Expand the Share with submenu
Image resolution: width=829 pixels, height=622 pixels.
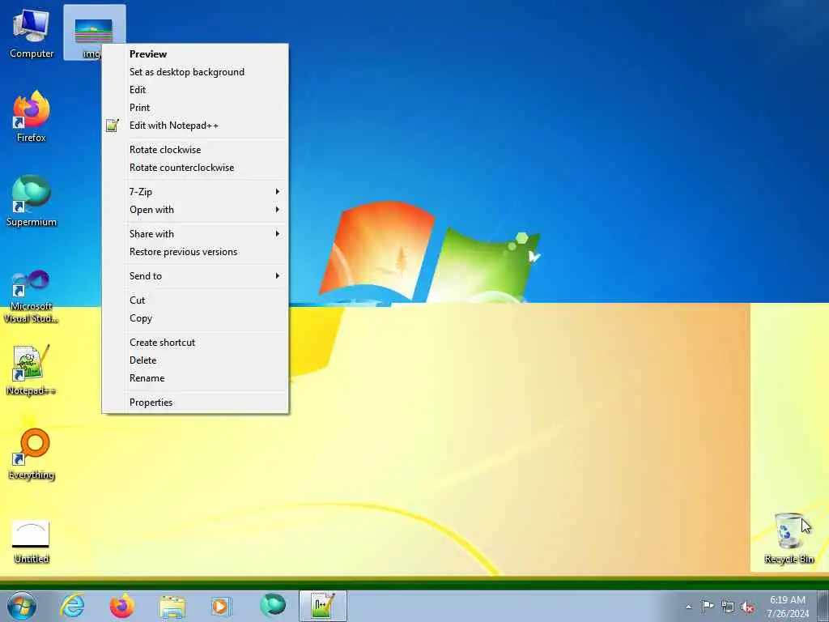tap(195, 234)
